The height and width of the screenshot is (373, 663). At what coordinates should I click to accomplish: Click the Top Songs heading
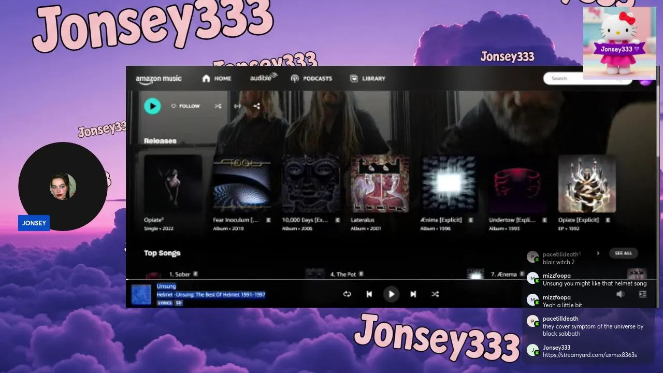coord(162,253)
